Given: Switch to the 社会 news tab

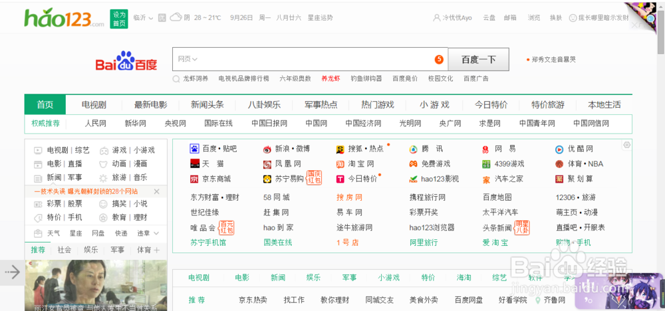Looking at the screenshot, I should click(x=65, y=250).
